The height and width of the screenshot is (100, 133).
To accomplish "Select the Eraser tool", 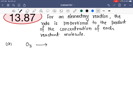I will (27, 11).
